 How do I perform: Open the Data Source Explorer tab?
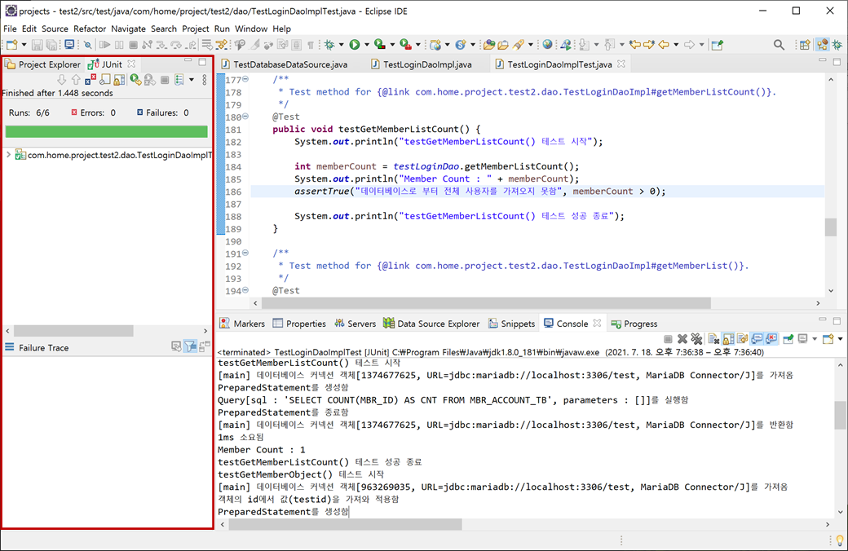pos(431,324)
